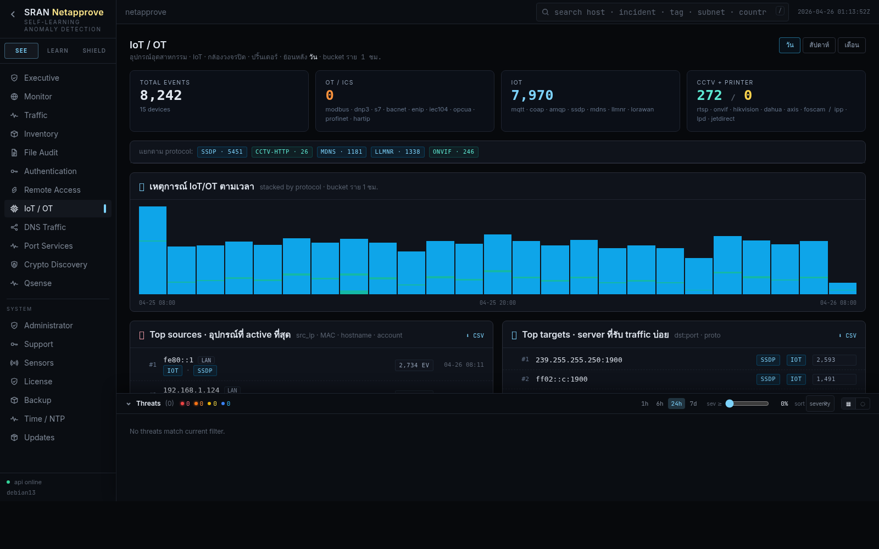The image size is (879, 549).
Task: Click the File Audit document icon
Action: [14, 153]
